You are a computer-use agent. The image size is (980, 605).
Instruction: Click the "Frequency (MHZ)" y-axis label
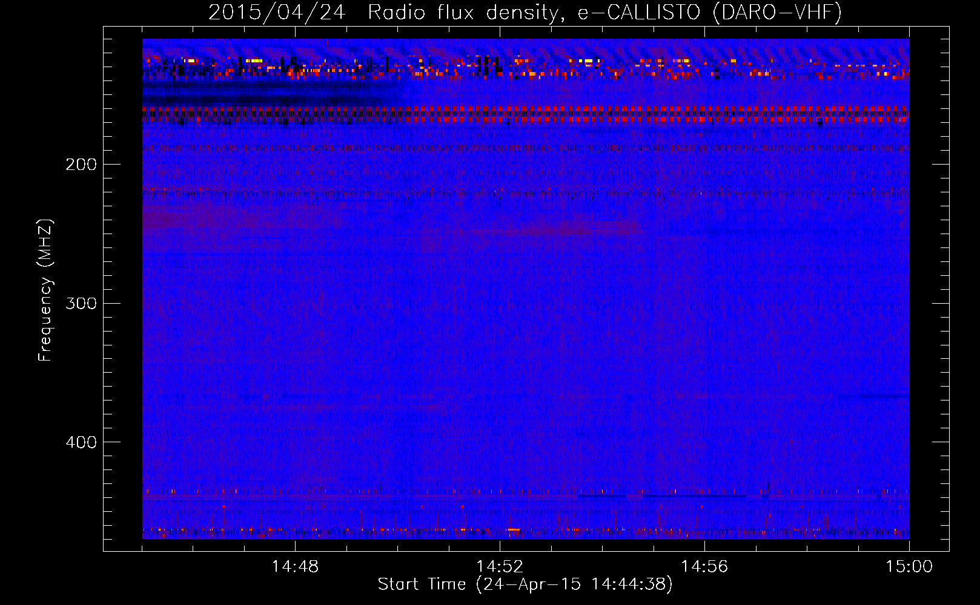[45, 290]
